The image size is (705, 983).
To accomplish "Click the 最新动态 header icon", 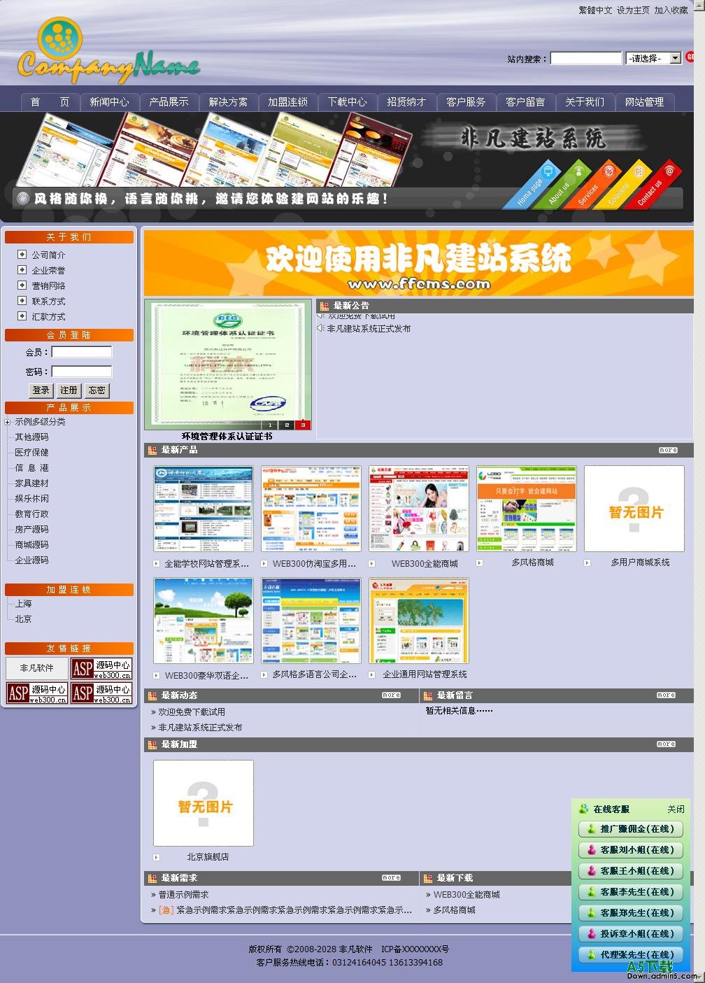I will [152, 695].
